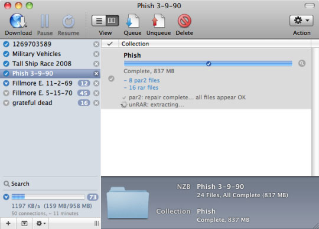Remove grateful dead via X button
Screen dimensions: 319x229
click(x=96, y=103)
